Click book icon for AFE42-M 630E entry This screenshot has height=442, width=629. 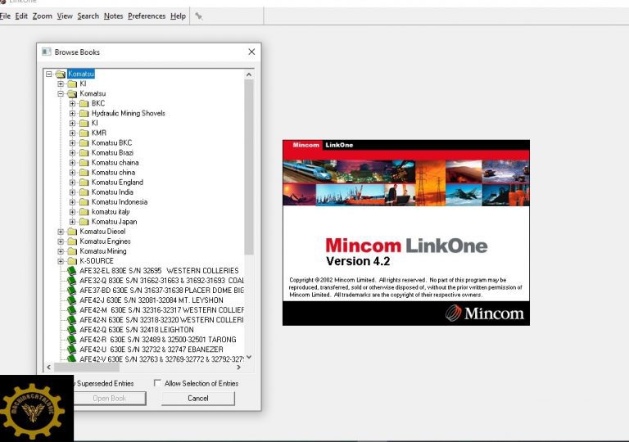coord(72,310)
